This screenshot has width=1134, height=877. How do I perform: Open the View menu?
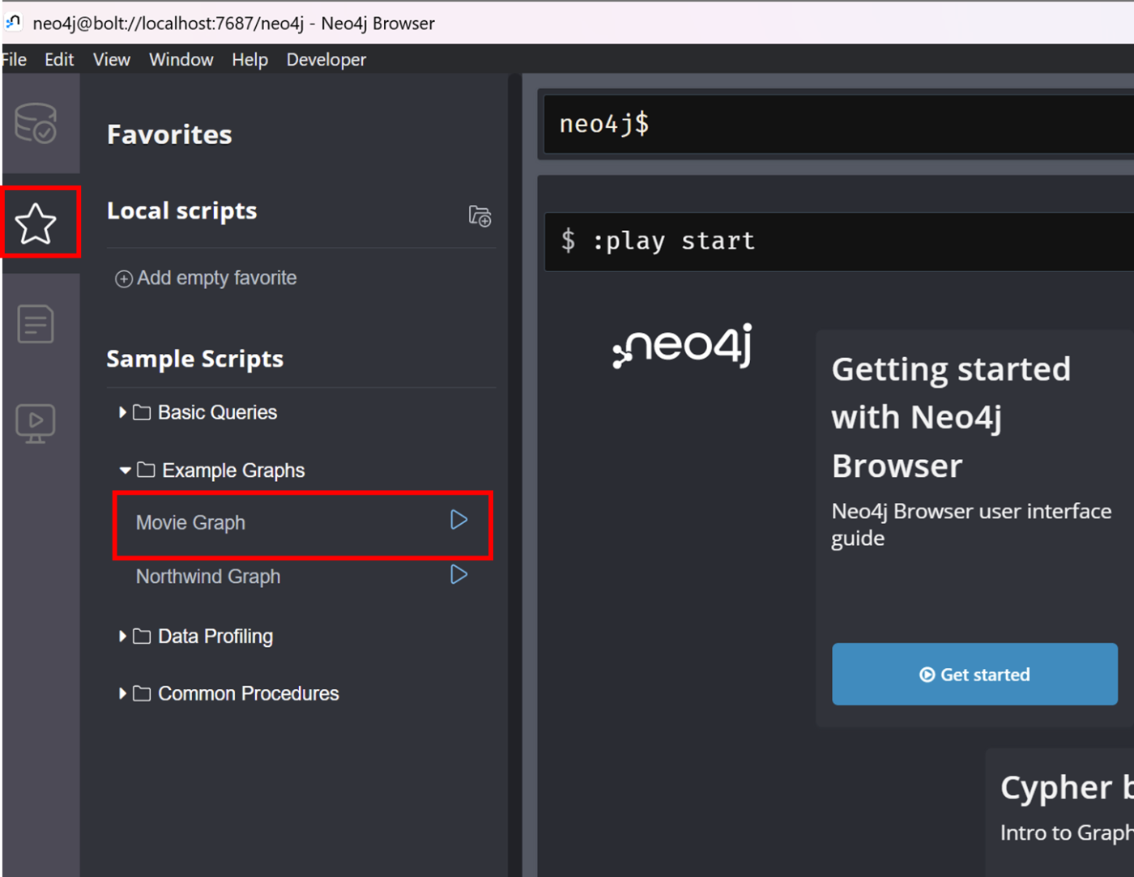point(112,60)
